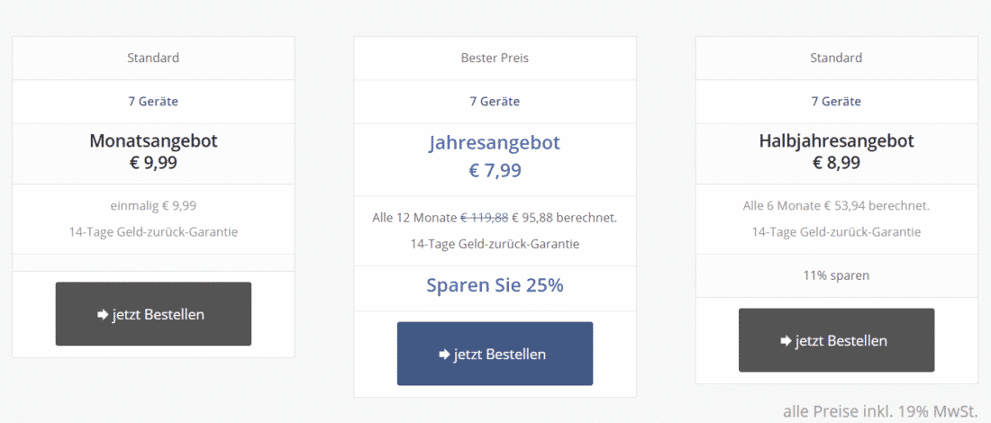Image resolution: width=991 pixels, height=423 pixels.
Task: Click 7 Geräte in the Jahresangebot card
Action: (x=495, y=101)
